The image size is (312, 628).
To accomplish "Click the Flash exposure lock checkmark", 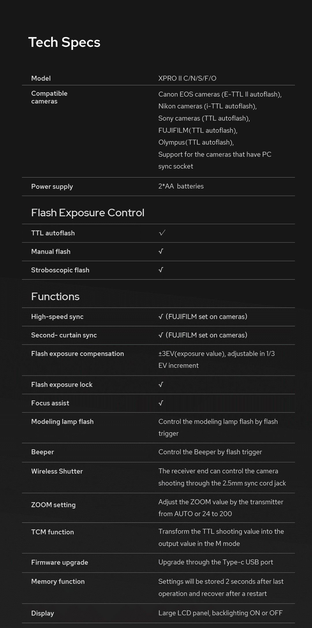I will click(x=161, y=384).
